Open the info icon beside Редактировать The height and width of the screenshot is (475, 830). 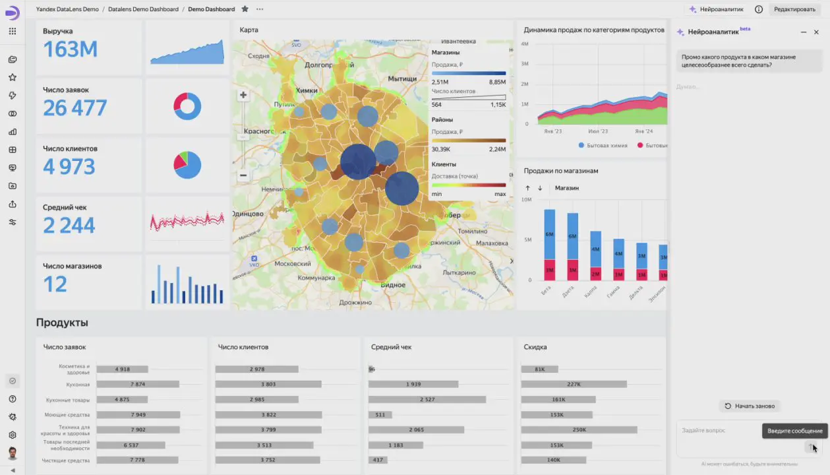(x=759, y=9)
